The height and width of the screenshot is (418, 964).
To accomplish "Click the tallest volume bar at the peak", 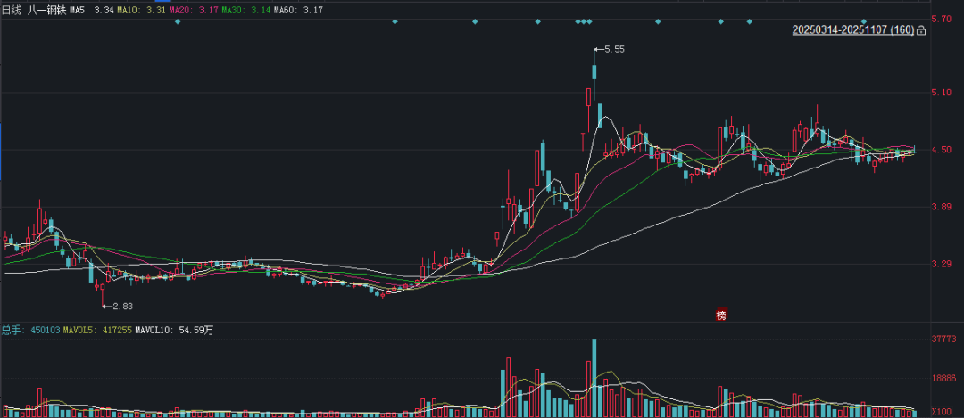I will click(594, 378).
